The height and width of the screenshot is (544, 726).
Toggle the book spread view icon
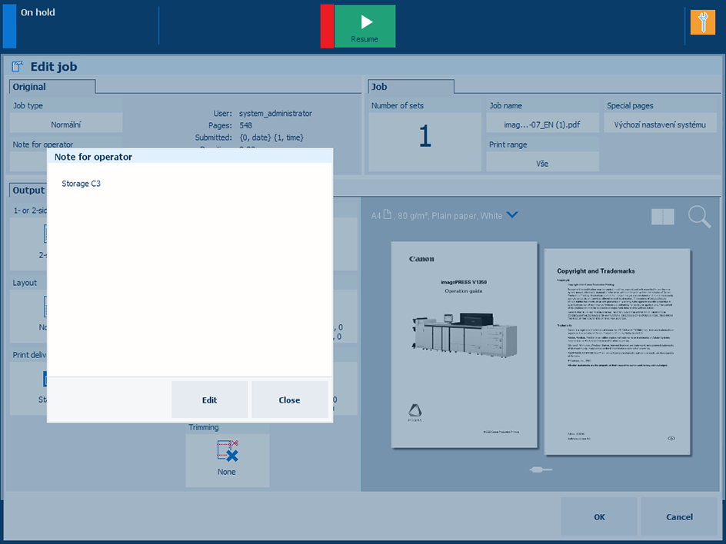[x=662, y=217]
